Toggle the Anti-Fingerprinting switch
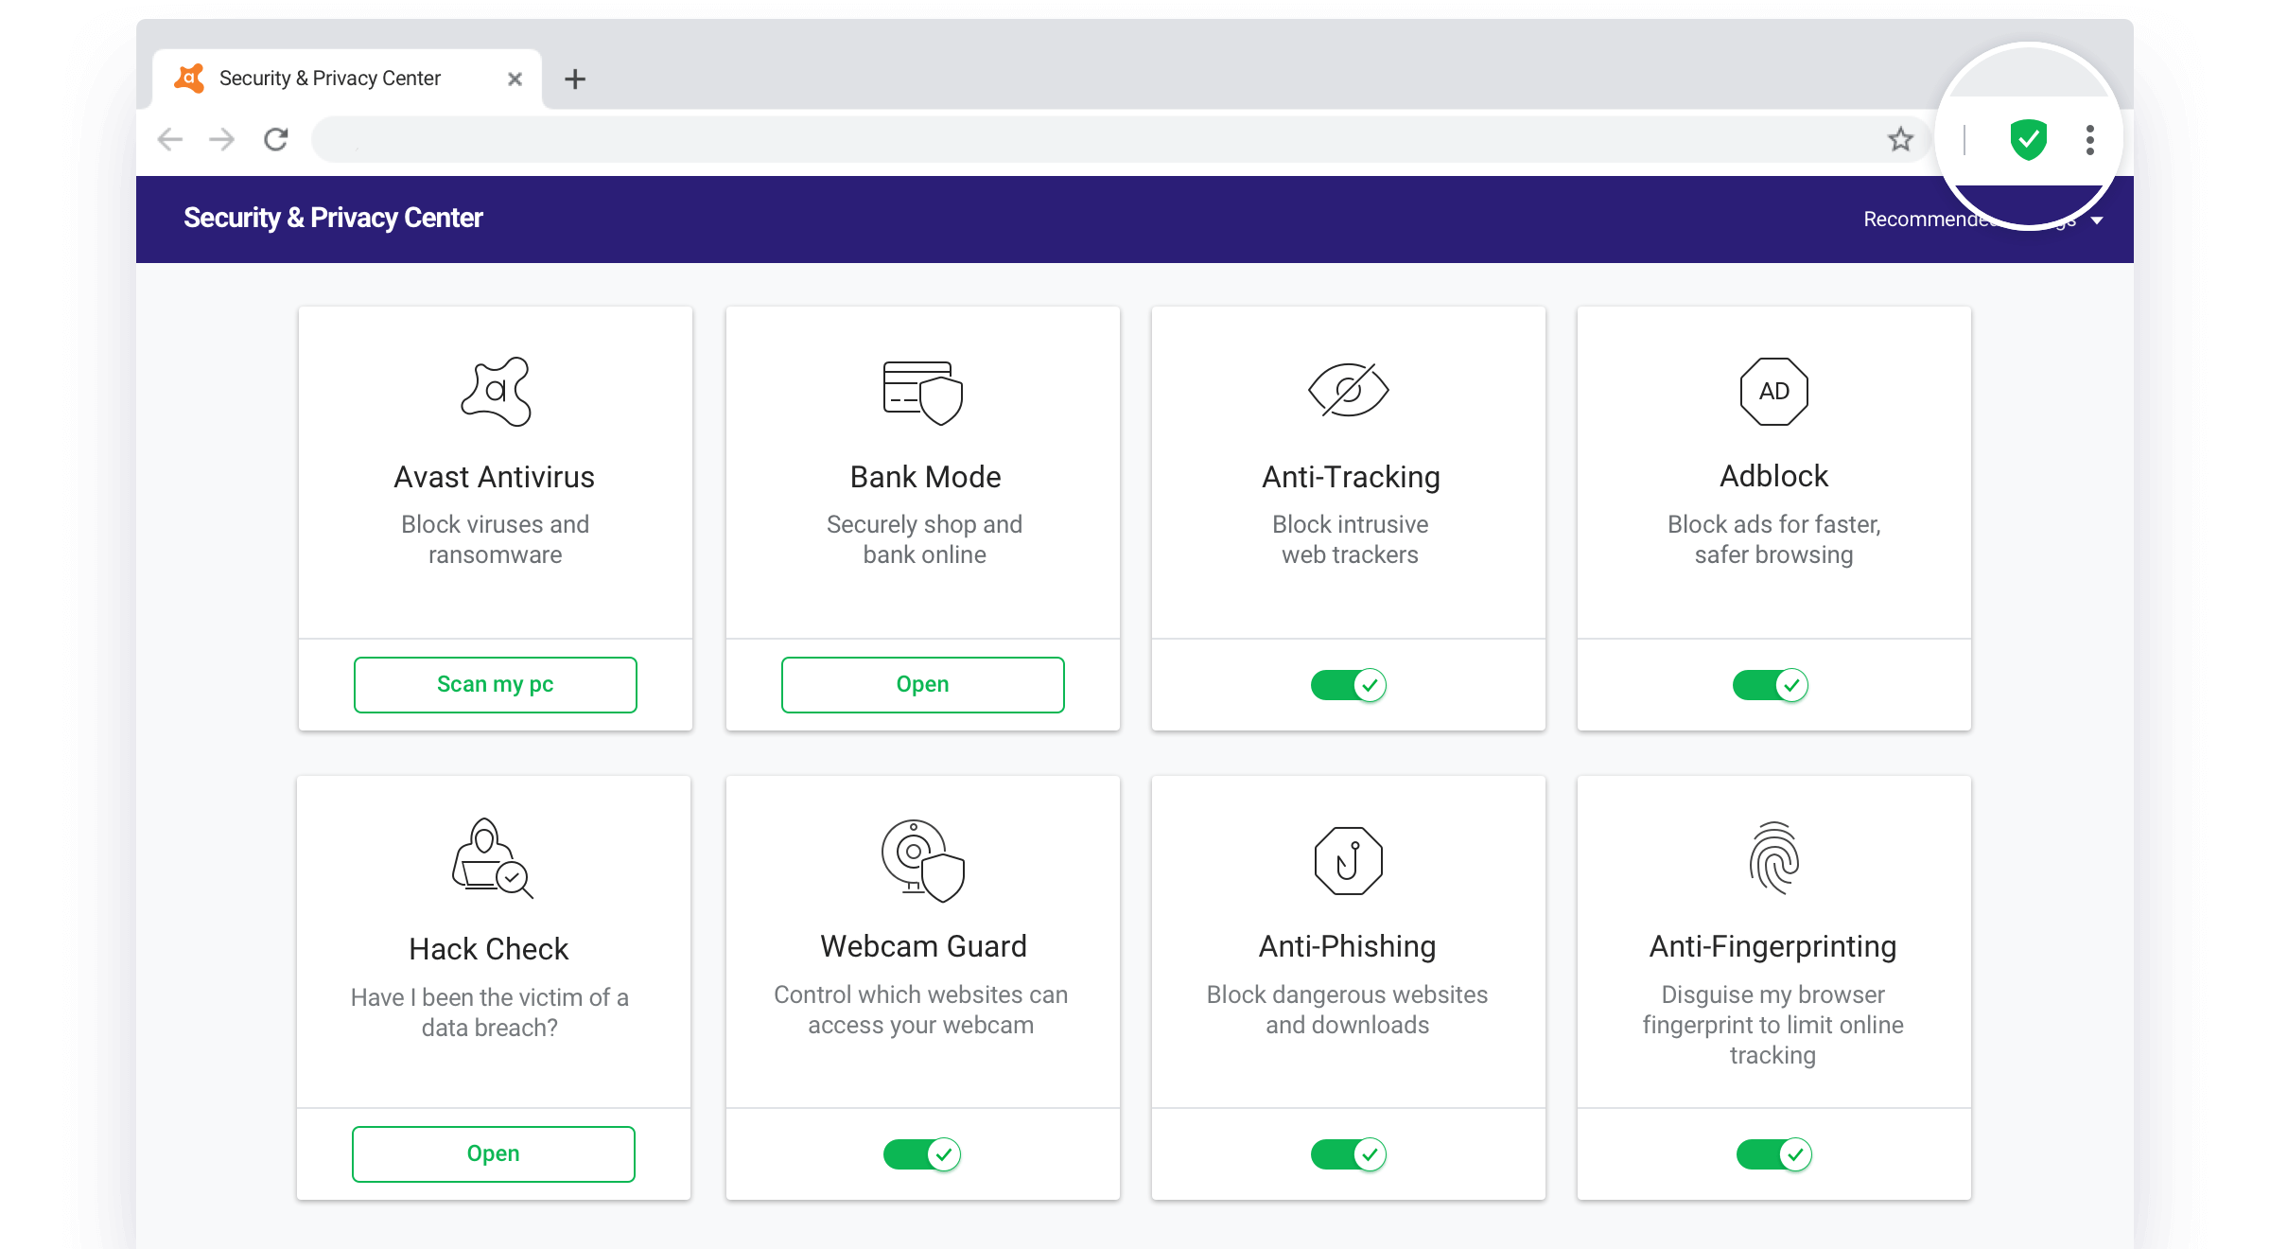 1773,1154
